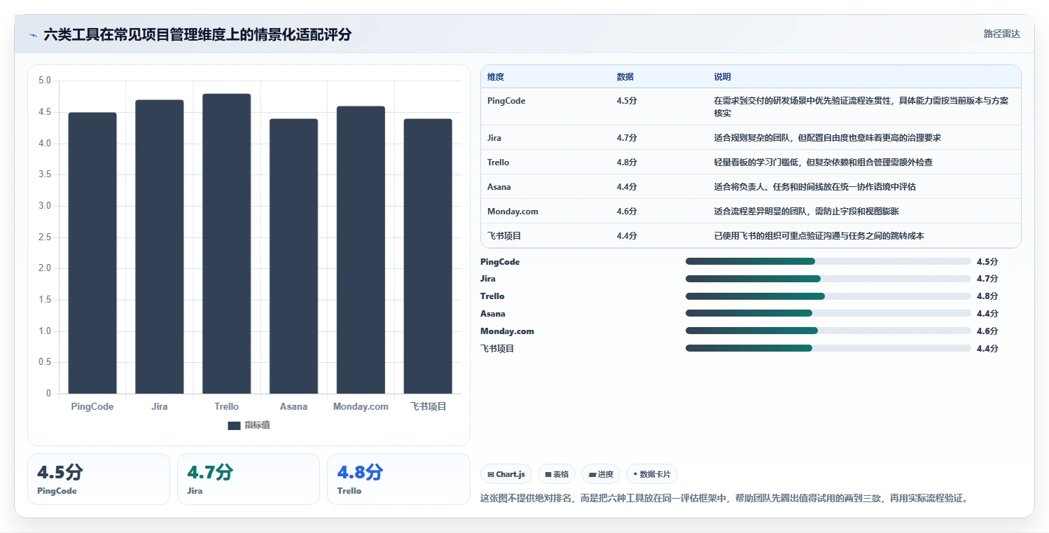Click the Trello progress bar
1049x533 pixels.
coord(828,296)
